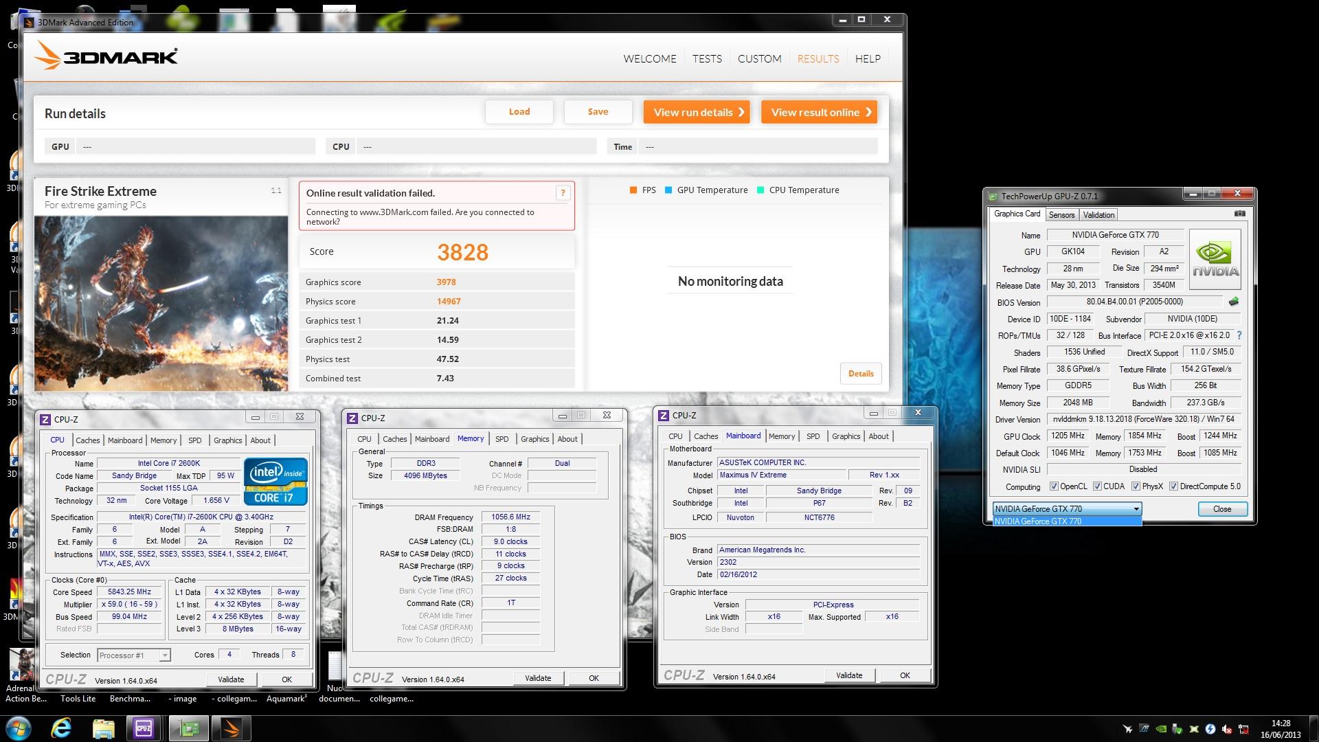Click the Score value 3828
This screenshot has width=1319, height=742.
pos(463,252)
